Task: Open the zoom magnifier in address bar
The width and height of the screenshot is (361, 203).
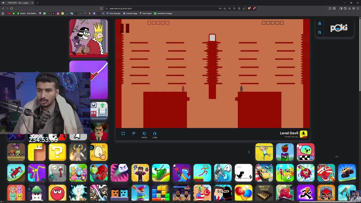Action: (234, 8)
